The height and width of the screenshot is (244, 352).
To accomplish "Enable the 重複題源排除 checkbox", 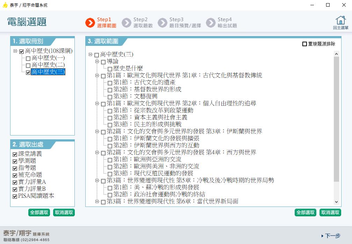I will pos(305,44).
